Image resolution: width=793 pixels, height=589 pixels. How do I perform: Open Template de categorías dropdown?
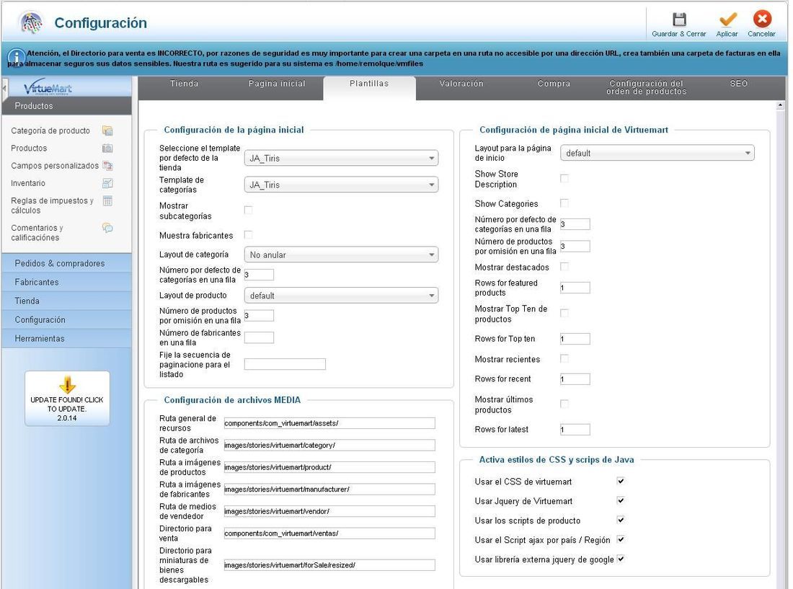(341, 185)
